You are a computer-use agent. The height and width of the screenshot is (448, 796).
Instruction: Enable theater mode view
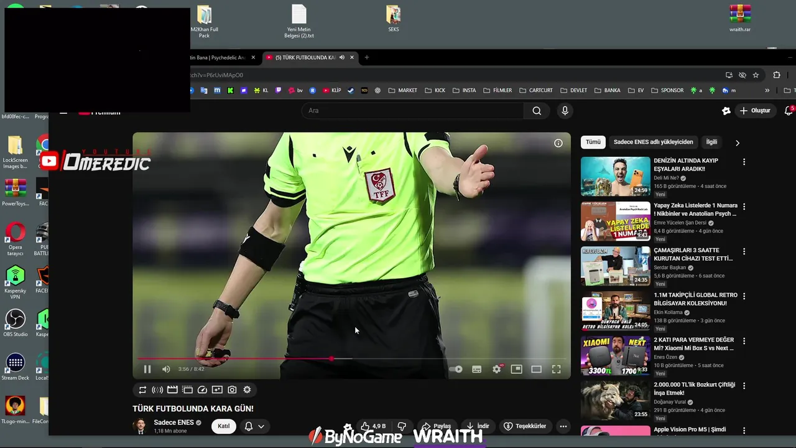point(536,369)
